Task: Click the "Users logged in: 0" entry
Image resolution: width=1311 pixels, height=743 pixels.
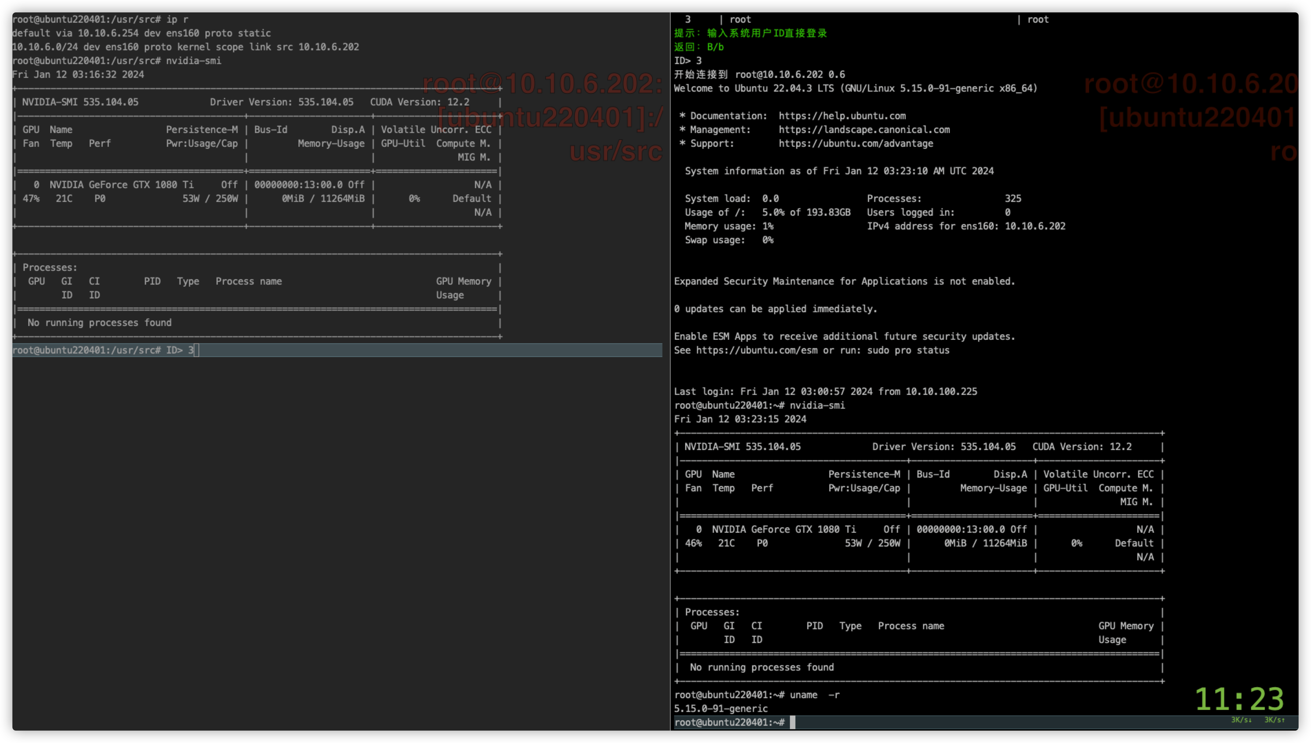Action: pos(938,212)
